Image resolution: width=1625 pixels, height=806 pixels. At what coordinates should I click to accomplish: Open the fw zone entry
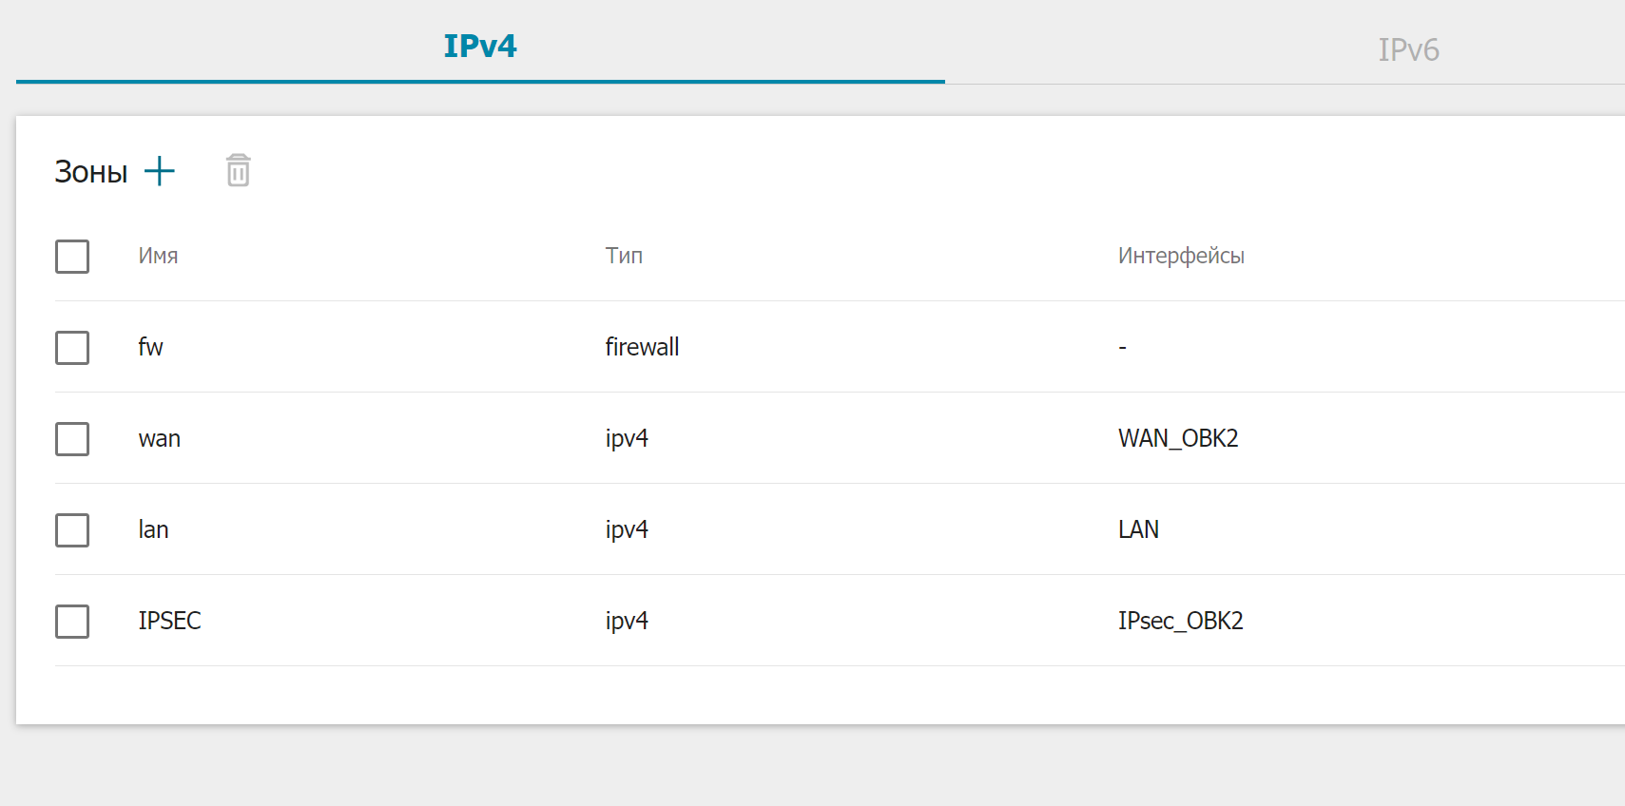point(150,347)
